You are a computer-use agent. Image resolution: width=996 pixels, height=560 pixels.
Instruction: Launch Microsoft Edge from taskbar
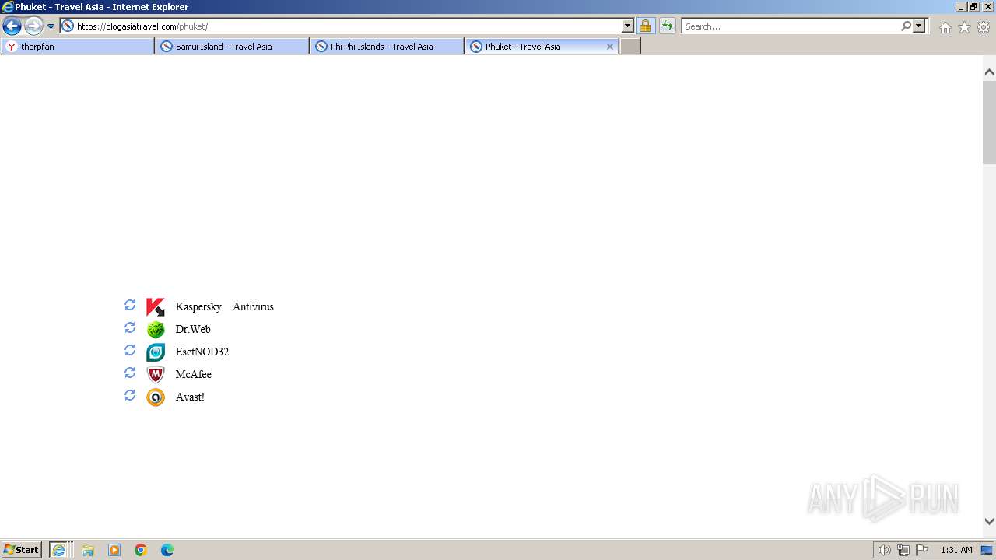[x=167, y=550]
